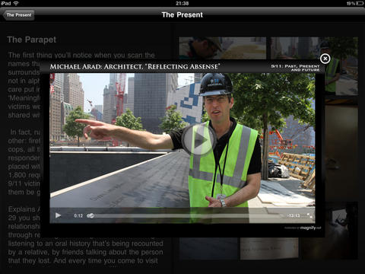Click the video title "Michael Arad: Architect"

(135, 67)
